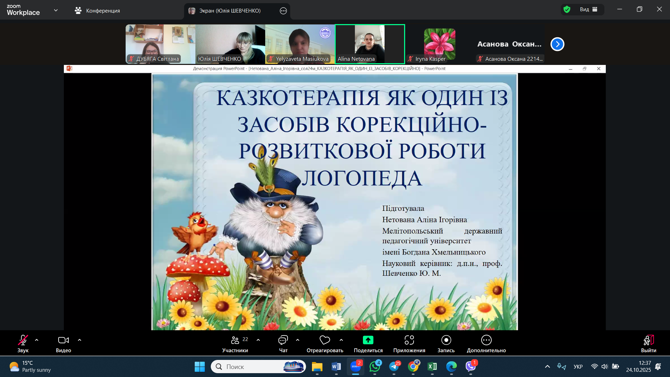The height and width of the screenshot is (377, 670).
Task: Open WhatsApp from Windows taskbar
Action: [374, 367]
